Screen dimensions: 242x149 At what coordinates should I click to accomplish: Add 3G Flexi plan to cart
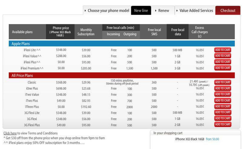[223, 119]
